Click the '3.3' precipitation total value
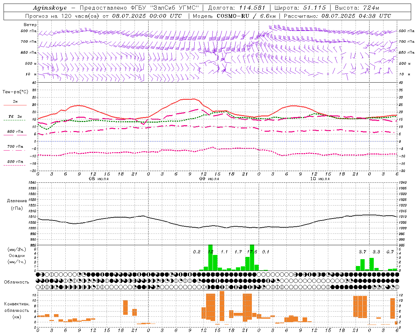The width and height of the screenshot is (416, 333). click(376, 252)
